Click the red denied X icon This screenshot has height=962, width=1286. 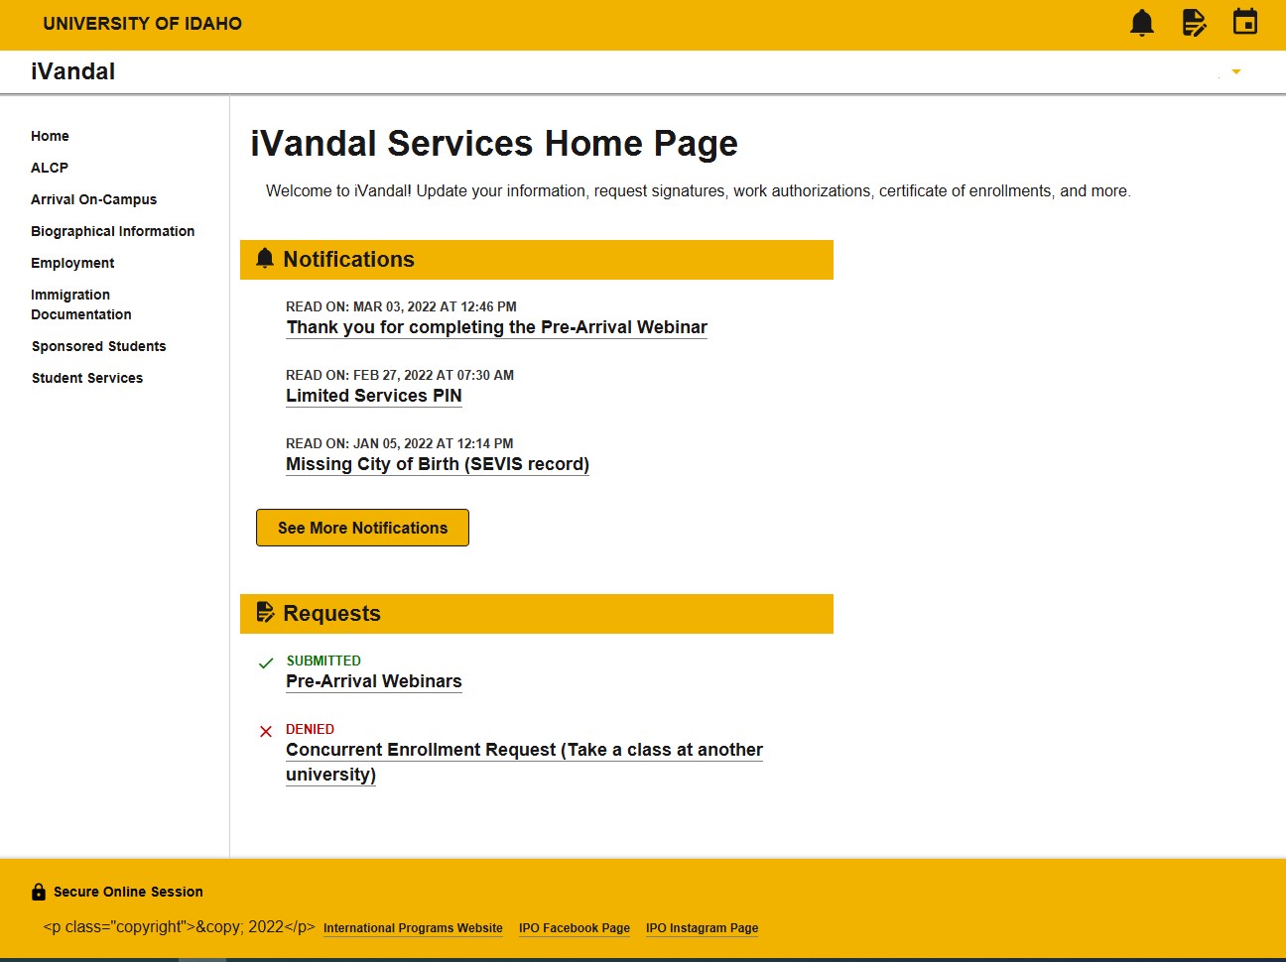point(265,732)
